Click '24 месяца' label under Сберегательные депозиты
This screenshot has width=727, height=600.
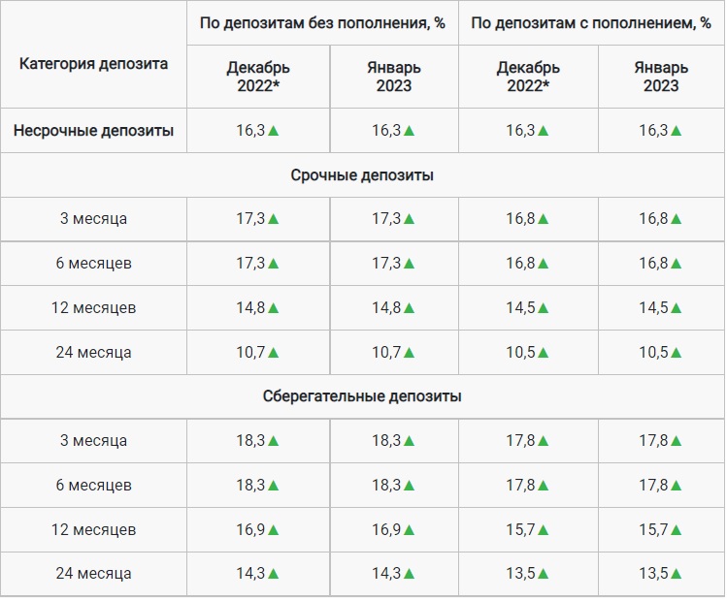coord(93,574)
